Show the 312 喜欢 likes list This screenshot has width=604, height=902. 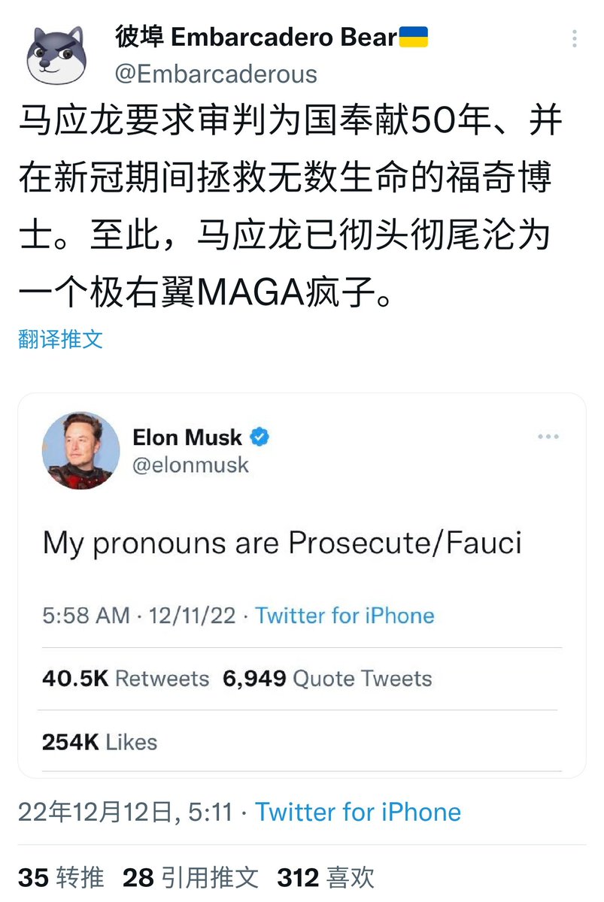coord(326,877)
